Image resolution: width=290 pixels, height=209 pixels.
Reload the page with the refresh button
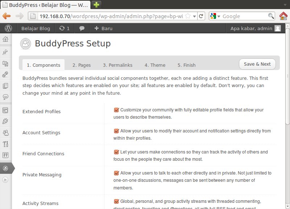pos(201,16)
